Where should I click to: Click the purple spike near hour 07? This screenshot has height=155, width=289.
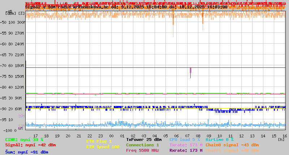190,72
